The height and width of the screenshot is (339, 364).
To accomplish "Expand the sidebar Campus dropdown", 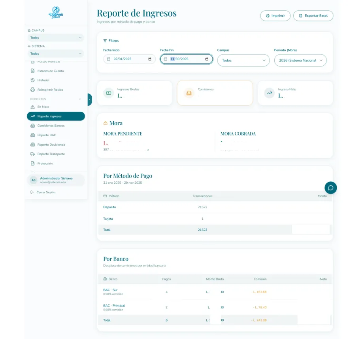I will 56,38.
